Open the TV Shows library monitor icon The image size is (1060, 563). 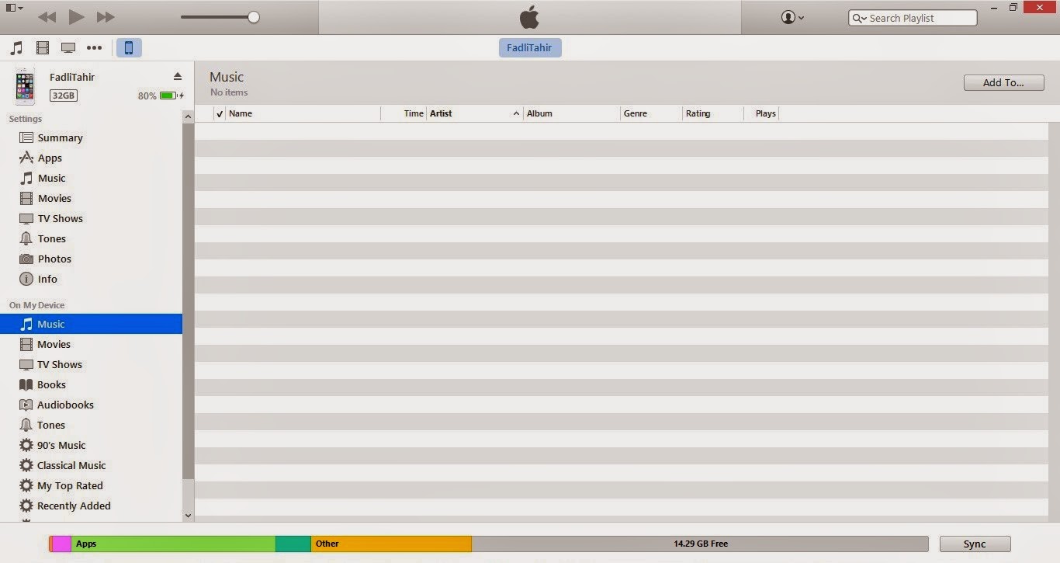tap(68, 48)
